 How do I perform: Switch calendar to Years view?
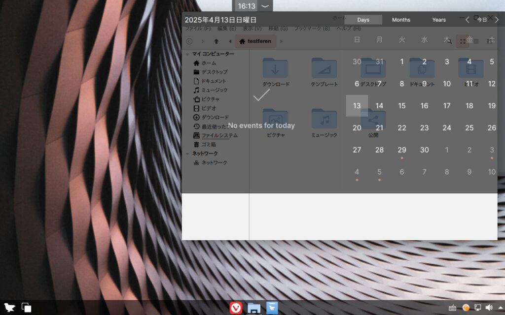439,20
